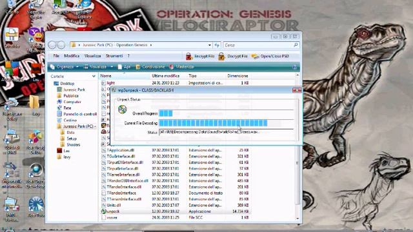Image resolution: width=413 pixels, height=232 pixels.
Task: Open the ? help menu
Action: [128, 56]
